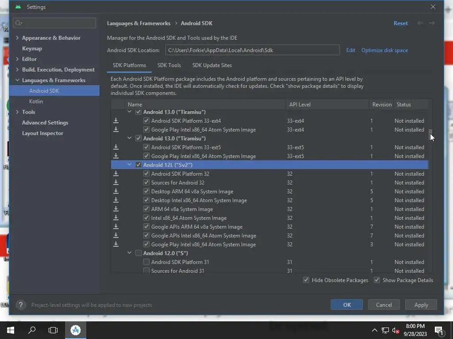Open Windows taskbar search
Viewport: 453px width, 339px height.
pyautogui.click(x=32, y=330)
